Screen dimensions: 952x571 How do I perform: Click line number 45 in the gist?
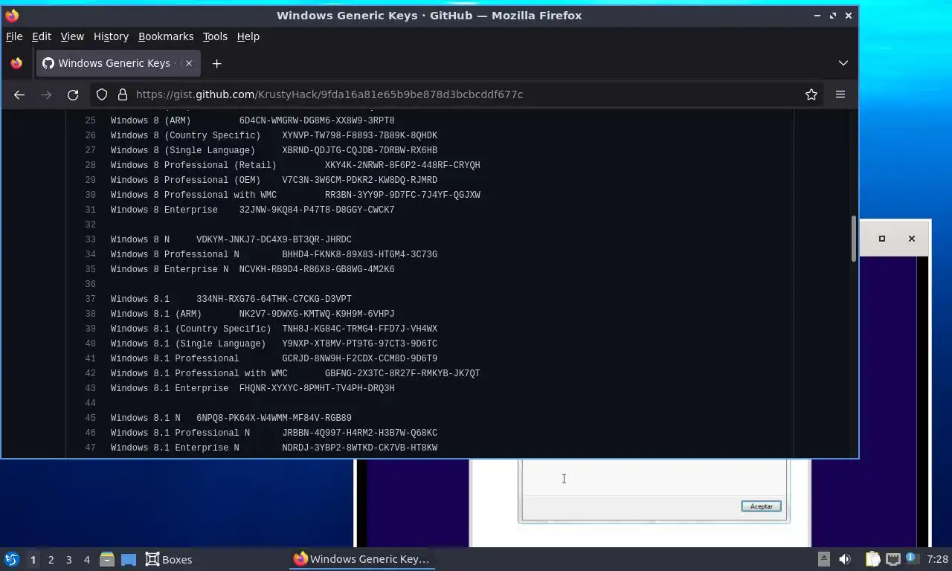91,418
